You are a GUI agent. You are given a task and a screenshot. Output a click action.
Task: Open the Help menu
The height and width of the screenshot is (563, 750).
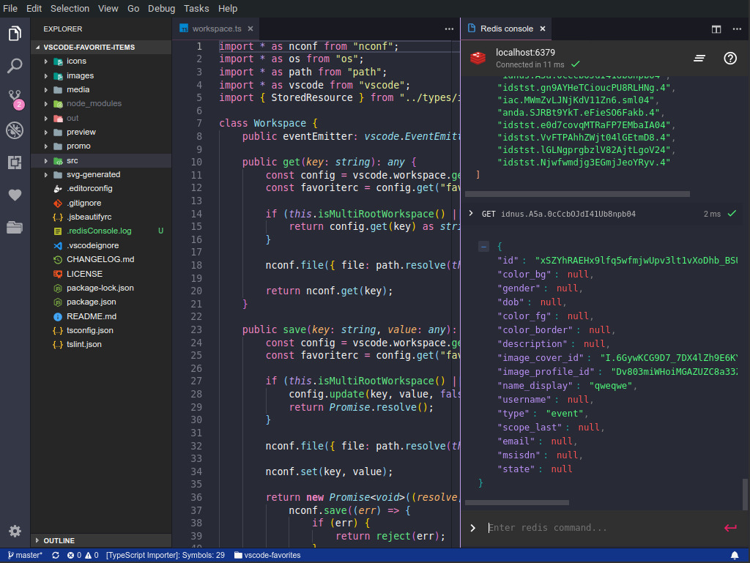[x=228, y=9]
